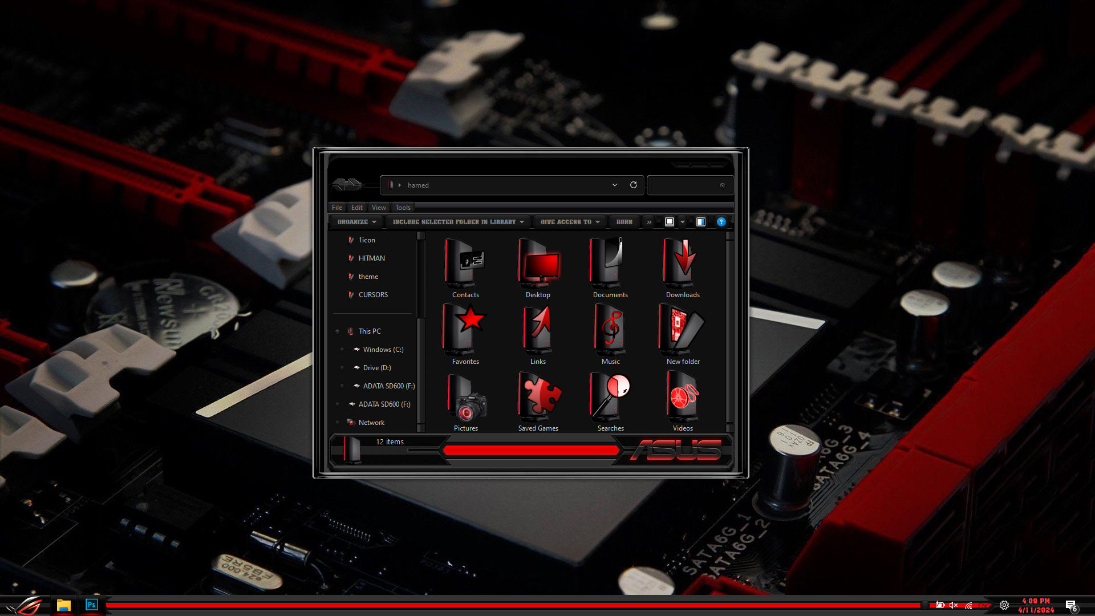
Task: Open the address bar history dropdown
Action: coord(615,185)
